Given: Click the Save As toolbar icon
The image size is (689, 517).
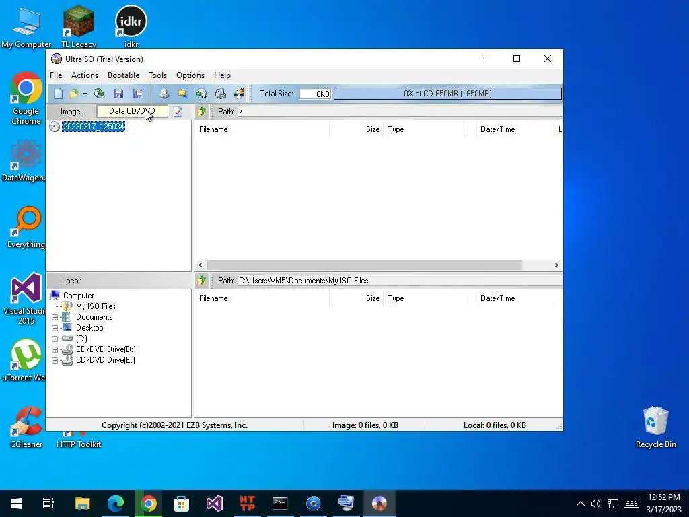Looking at the screenshot, I should tap(137, 93).
